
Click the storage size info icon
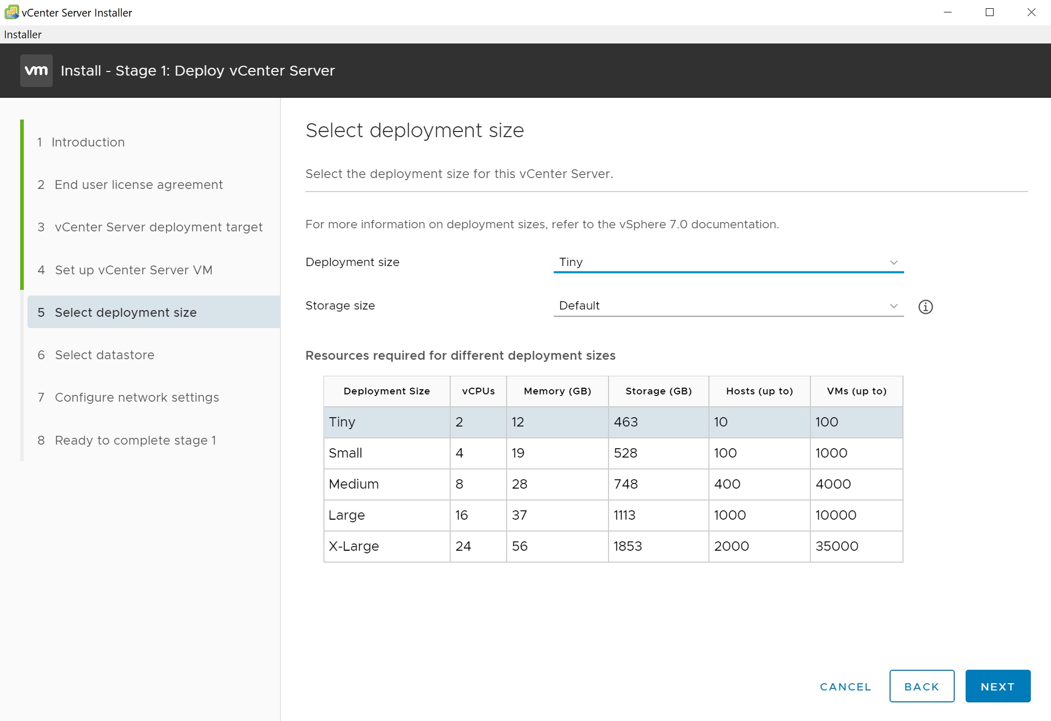pos(925,307)
